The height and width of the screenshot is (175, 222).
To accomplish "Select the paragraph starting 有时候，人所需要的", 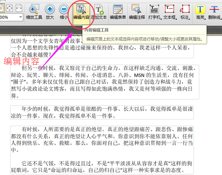I will pyautogui.click(x=102, y=139).
